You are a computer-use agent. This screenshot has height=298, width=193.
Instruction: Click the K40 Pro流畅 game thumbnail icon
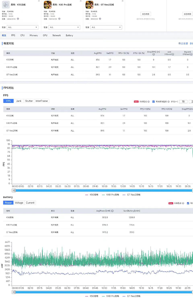pos(48,5)
